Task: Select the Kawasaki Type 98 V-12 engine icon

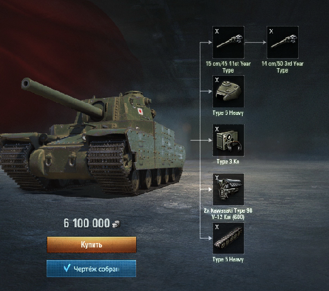Action: click(228, 189)
